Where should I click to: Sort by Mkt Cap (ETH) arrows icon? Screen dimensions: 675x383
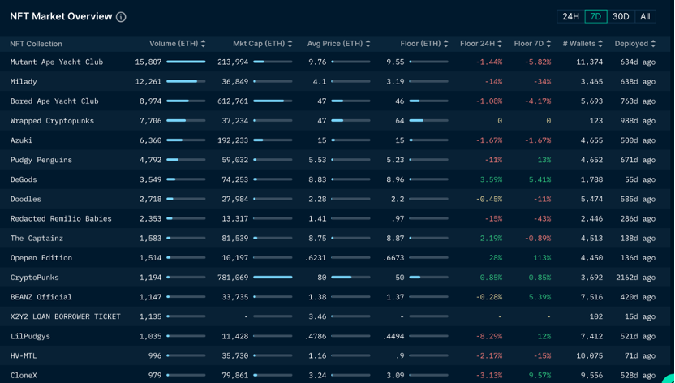pos(290,44)
